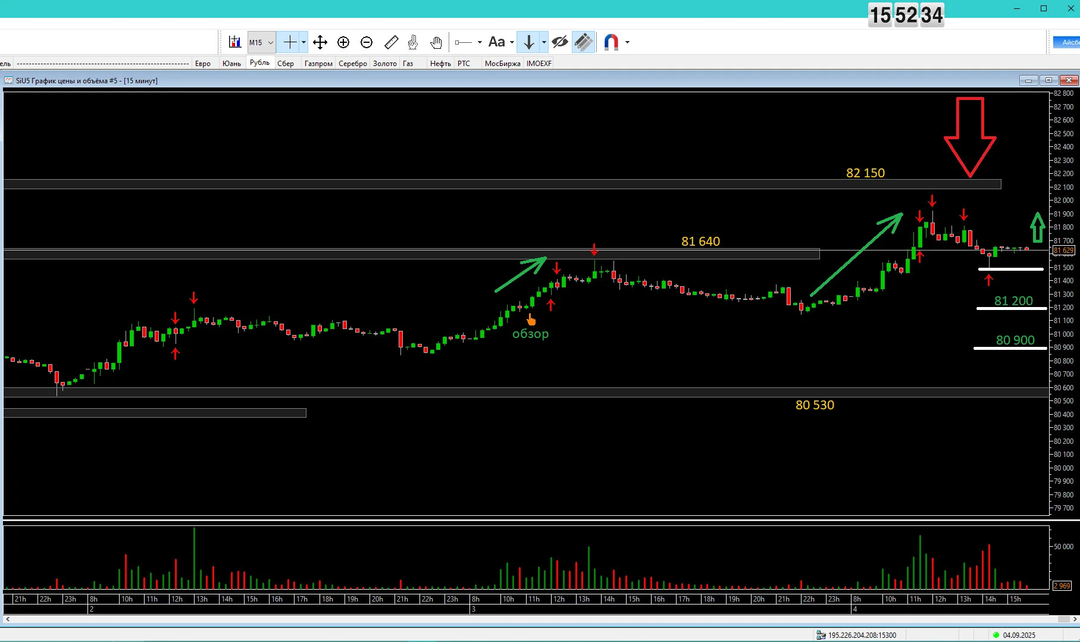The image size is (1080, 642).
Task: Expand the Aa text tool dropdown arrow
Action: click(x=512, y=42)
